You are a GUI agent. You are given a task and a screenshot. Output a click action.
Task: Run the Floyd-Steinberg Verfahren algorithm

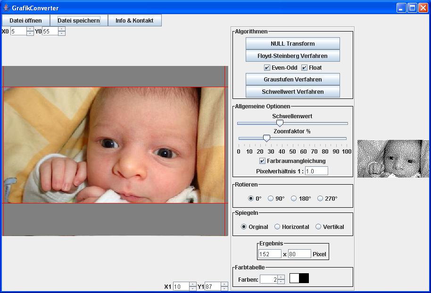[292, 56]
